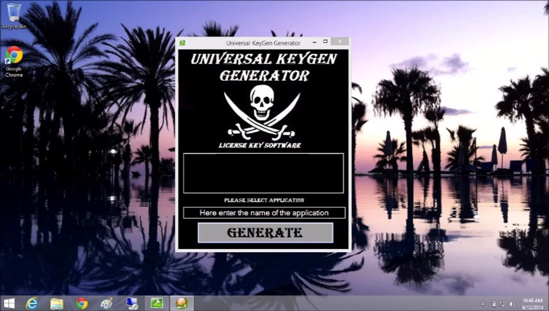Click the computer monitor taskbar icon

point(132,303)
